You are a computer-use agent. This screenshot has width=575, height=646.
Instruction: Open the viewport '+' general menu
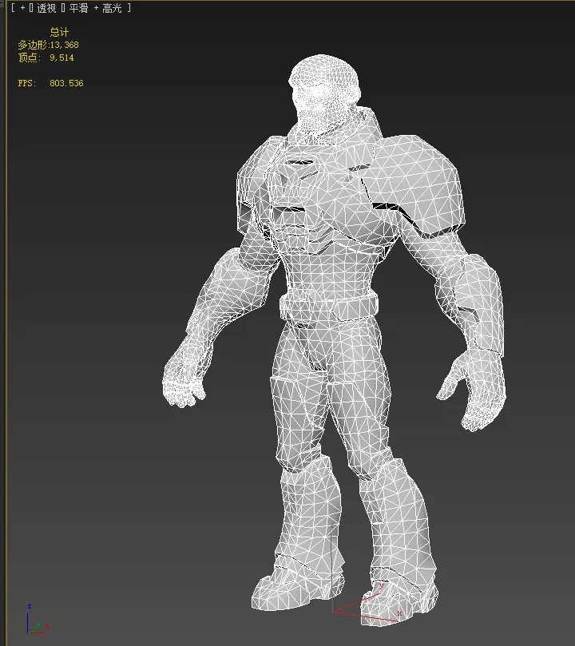tap(22, 8)
